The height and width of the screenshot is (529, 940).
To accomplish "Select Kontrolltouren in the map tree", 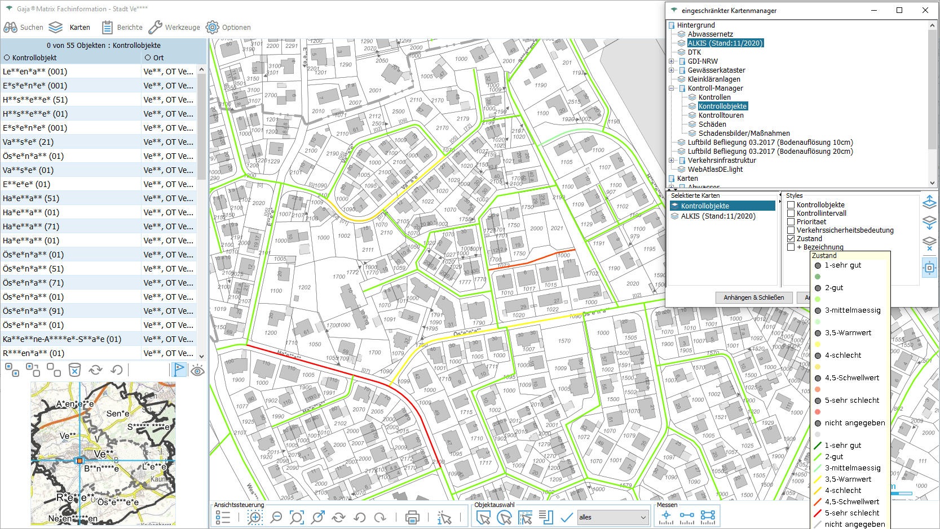I will pos(721,115).
